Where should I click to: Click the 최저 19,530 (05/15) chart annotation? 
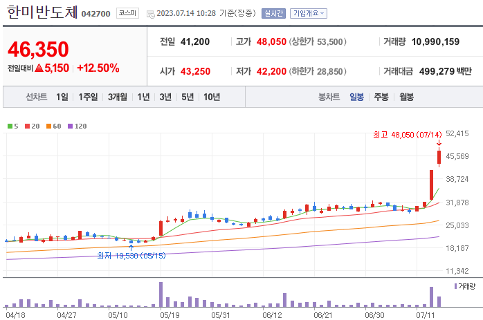(x=131, y=256)
